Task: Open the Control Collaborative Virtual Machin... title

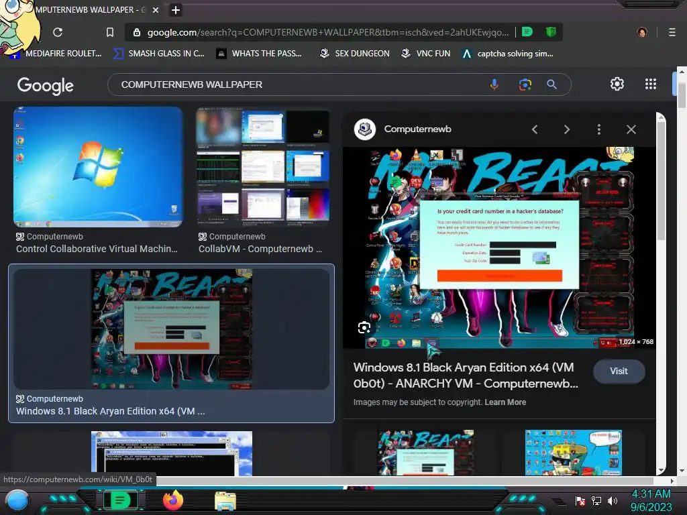Action: point(97,249)
